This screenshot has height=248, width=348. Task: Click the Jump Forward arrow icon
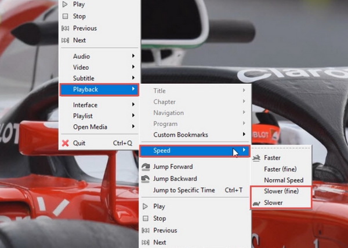(x=146, y=167)
